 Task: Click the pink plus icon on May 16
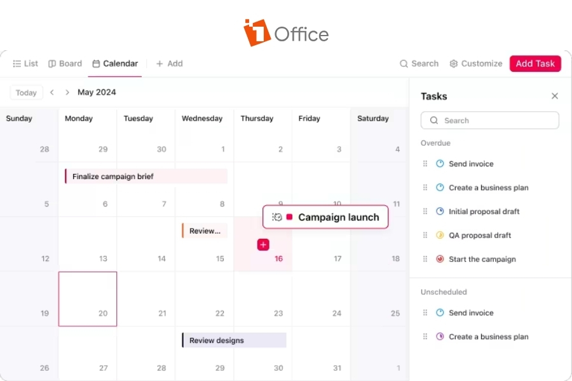[263, 244]
